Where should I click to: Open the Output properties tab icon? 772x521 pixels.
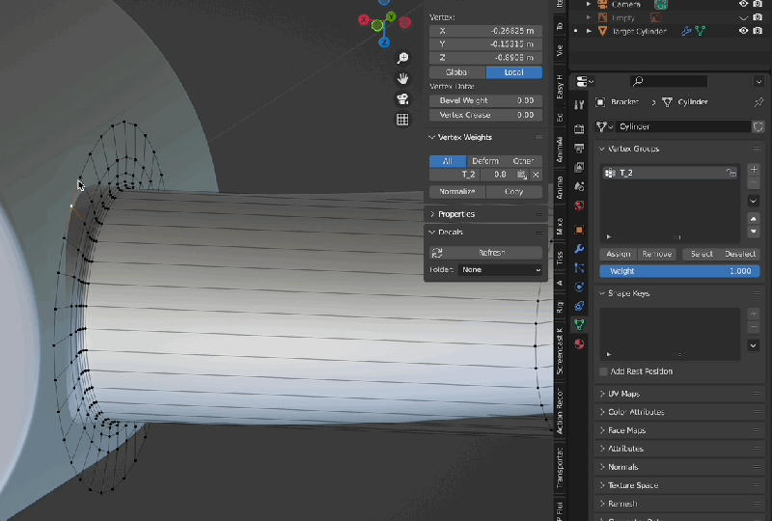pos(579,149)
